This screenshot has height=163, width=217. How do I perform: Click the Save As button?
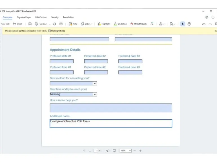pyautogui.click(x=41, y=24)
